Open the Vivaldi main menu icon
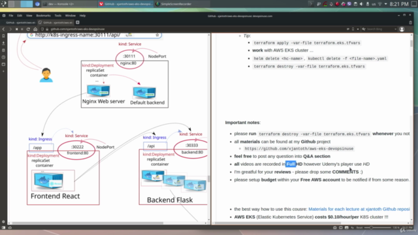This screenshot has height=235, width=418. click(4, 16)
